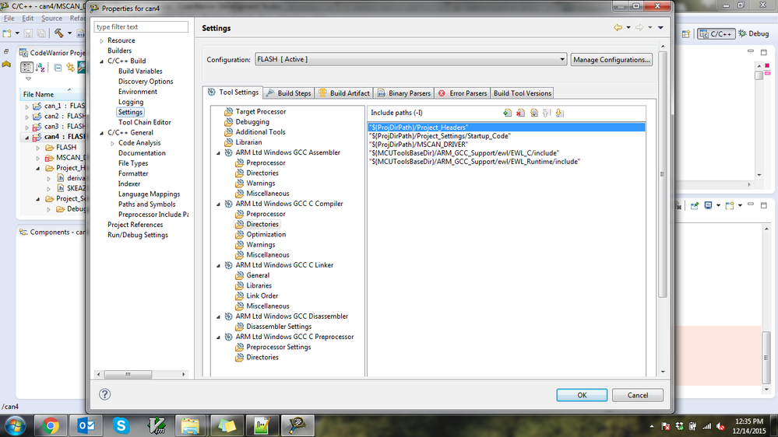Open Sticky Notes from the taskbar
This screenshot has height=437, width=778.
(x=227, y=425)
